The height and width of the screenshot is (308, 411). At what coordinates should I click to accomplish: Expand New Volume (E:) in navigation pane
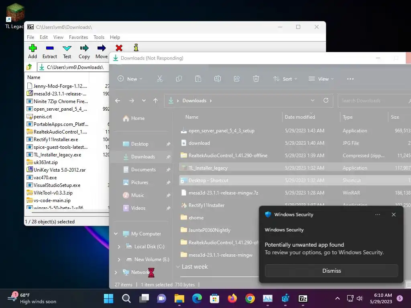pos(119,259)
